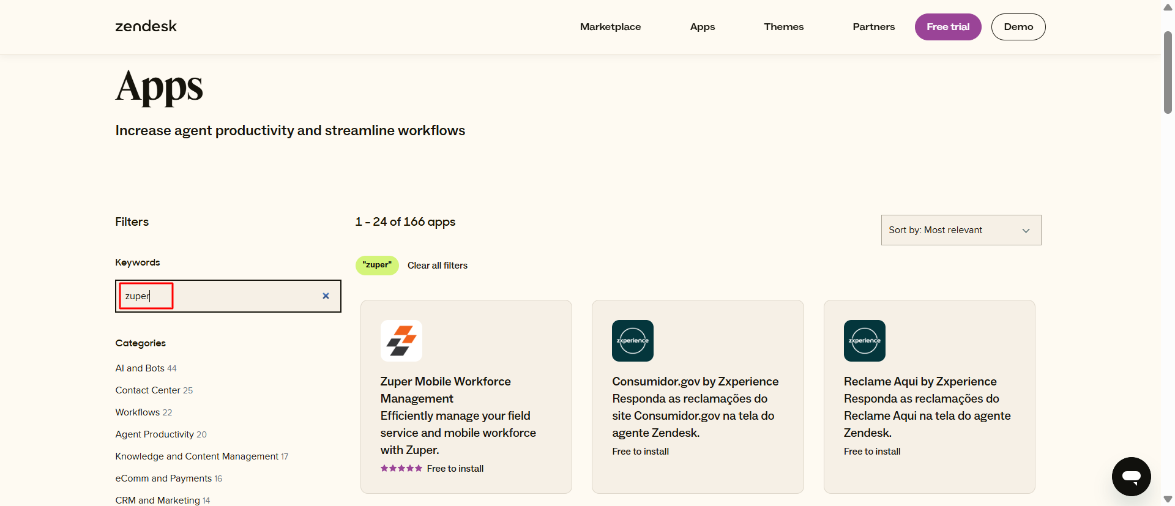Image resolution: width=1175 pixels, height=506 pixels.
Task: Click Clear all filters
Action: [438, 266]
